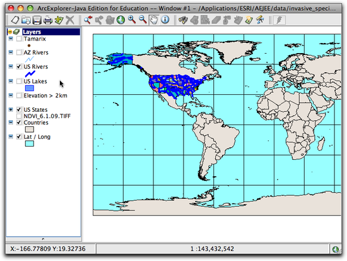Click the US Lakes blue fill swatch
The image size is (347, 261).
[x=30, y=88]
